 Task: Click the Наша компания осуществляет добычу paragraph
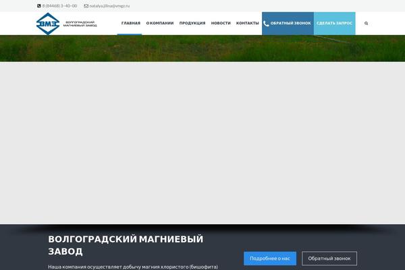coord(133,267)
